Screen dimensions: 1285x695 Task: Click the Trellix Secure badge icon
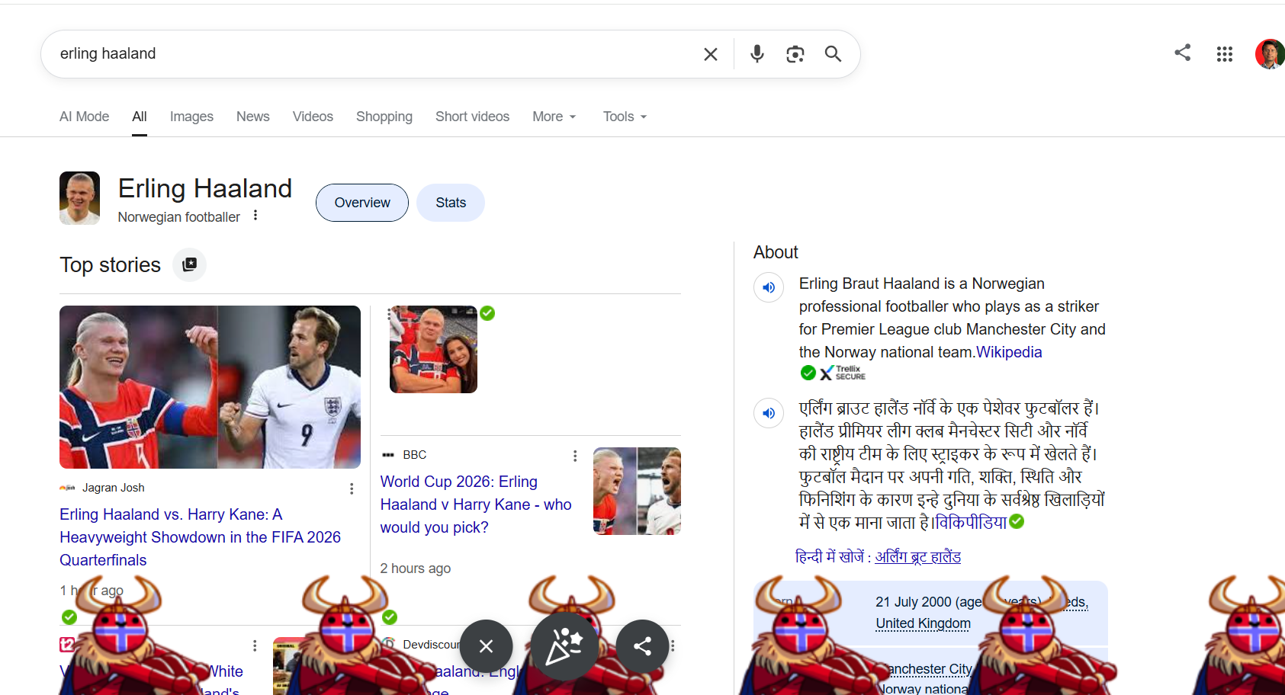point(842,373)
